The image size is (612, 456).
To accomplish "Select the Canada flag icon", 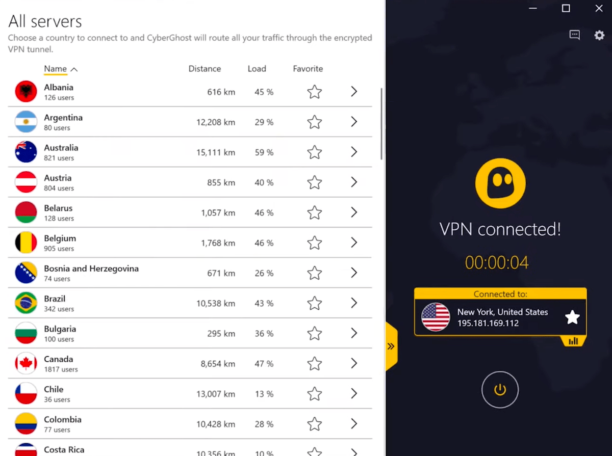I will [25, 363].
